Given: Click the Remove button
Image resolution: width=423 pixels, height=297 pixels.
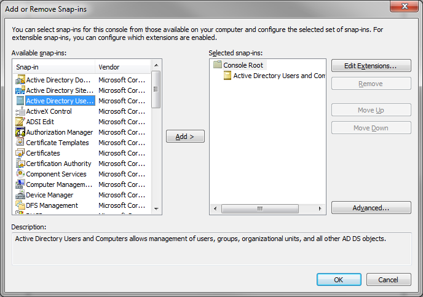Looking at the screenshot, I should point(371,84).
